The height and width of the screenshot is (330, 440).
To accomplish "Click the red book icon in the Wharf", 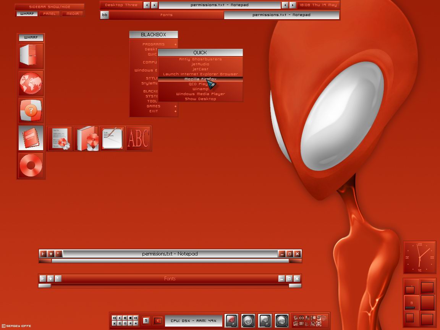I will 31,137.
